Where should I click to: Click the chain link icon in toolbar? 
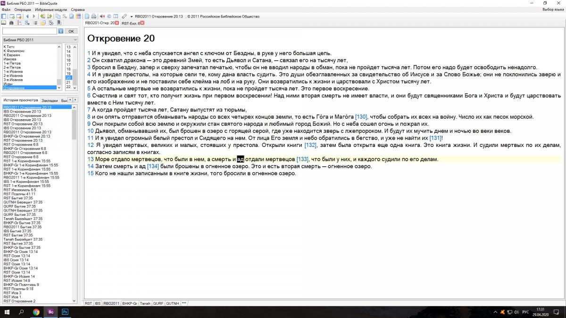(x=124, y=16)
